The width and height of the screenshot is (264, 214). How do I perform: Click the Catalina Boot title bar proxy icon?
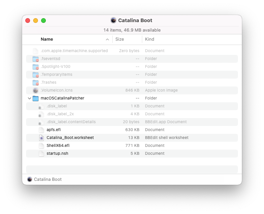(113, 21)
